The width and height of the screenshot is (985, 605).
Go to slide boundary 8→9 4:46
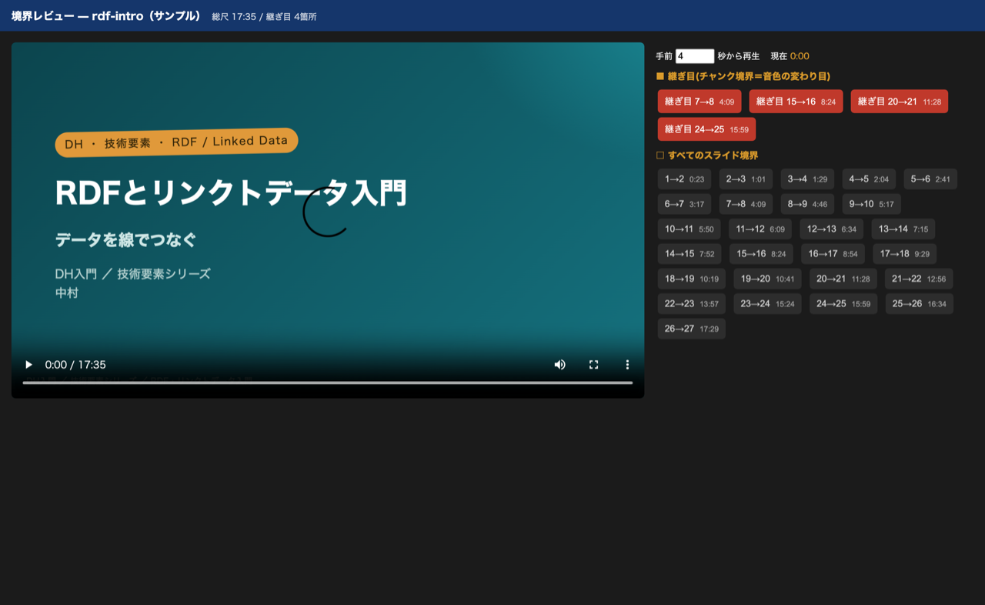click(x=807, y=204)
